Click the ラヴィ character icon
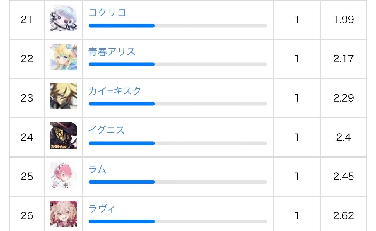Viewport: 376px width, 231px height. (64, 214)
